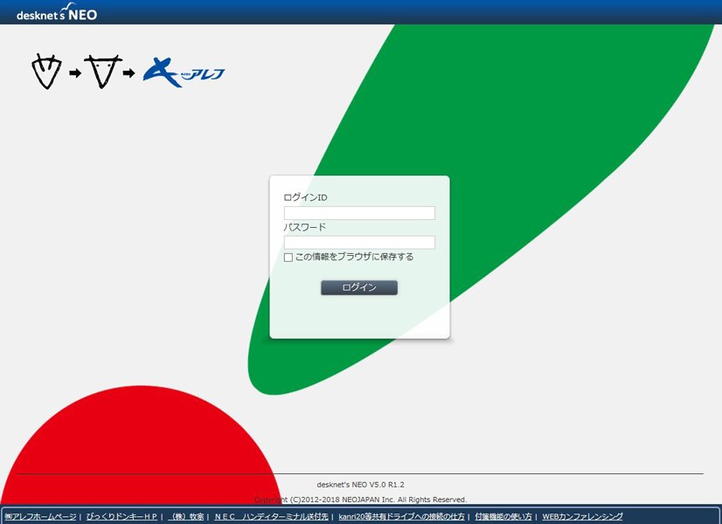722x524 pixels.
Task: Enable この情報をブラウザに保存する checkbox
Action: click(x=288, y=258)
